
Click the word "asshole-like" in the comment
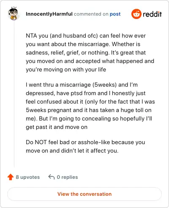pos(94,142)
